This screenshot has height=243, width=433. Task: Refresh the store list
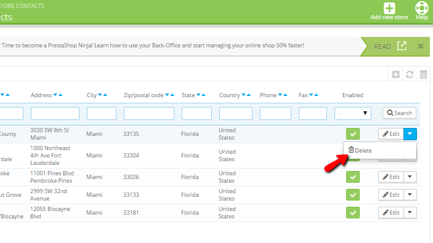point(410,74)
